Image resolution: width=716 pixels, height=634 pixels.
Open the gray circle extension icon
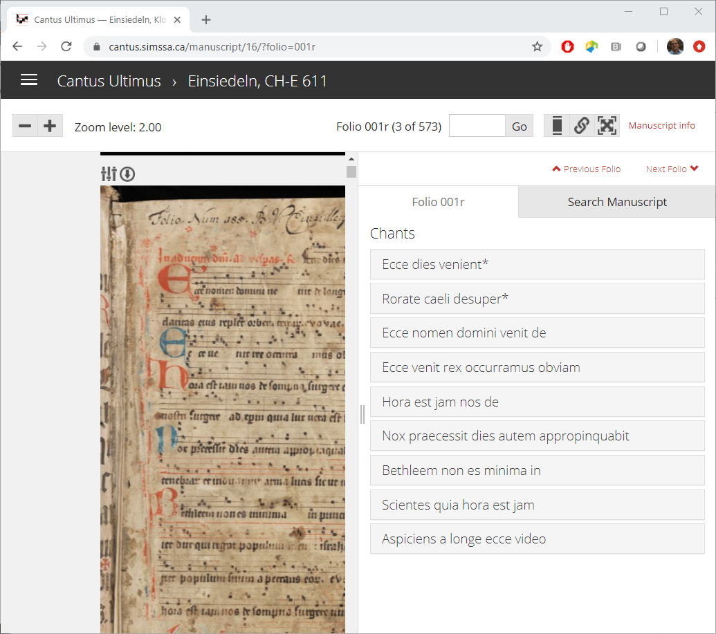641,46
